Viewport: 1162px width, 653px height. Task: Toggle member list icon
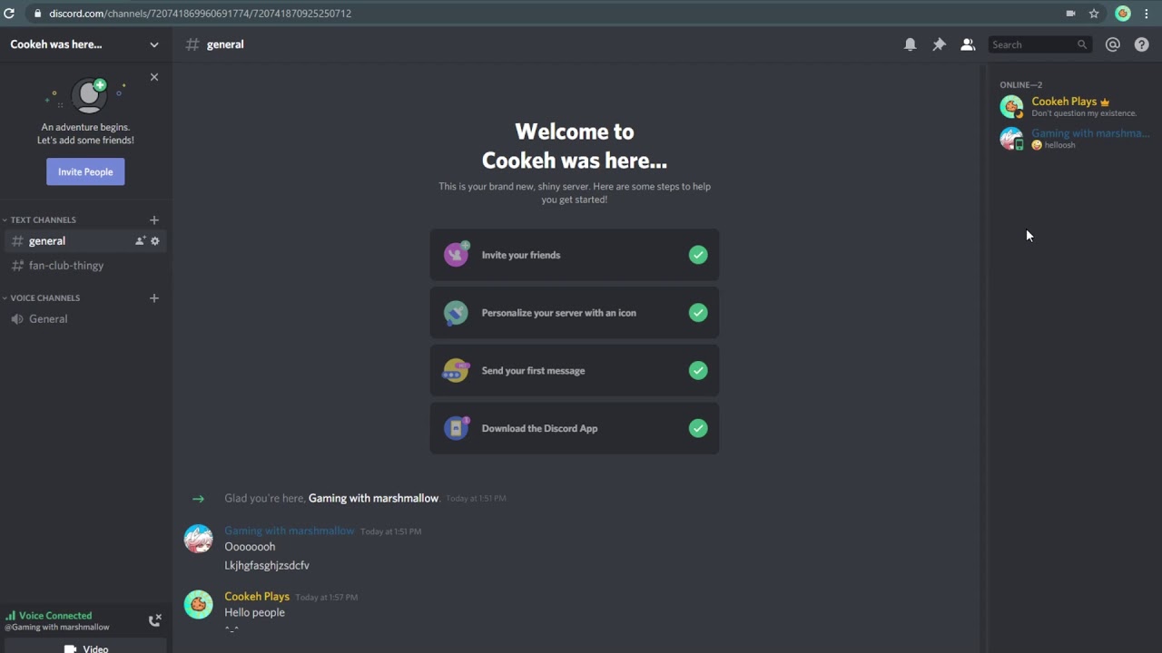[x=968, y=44]
